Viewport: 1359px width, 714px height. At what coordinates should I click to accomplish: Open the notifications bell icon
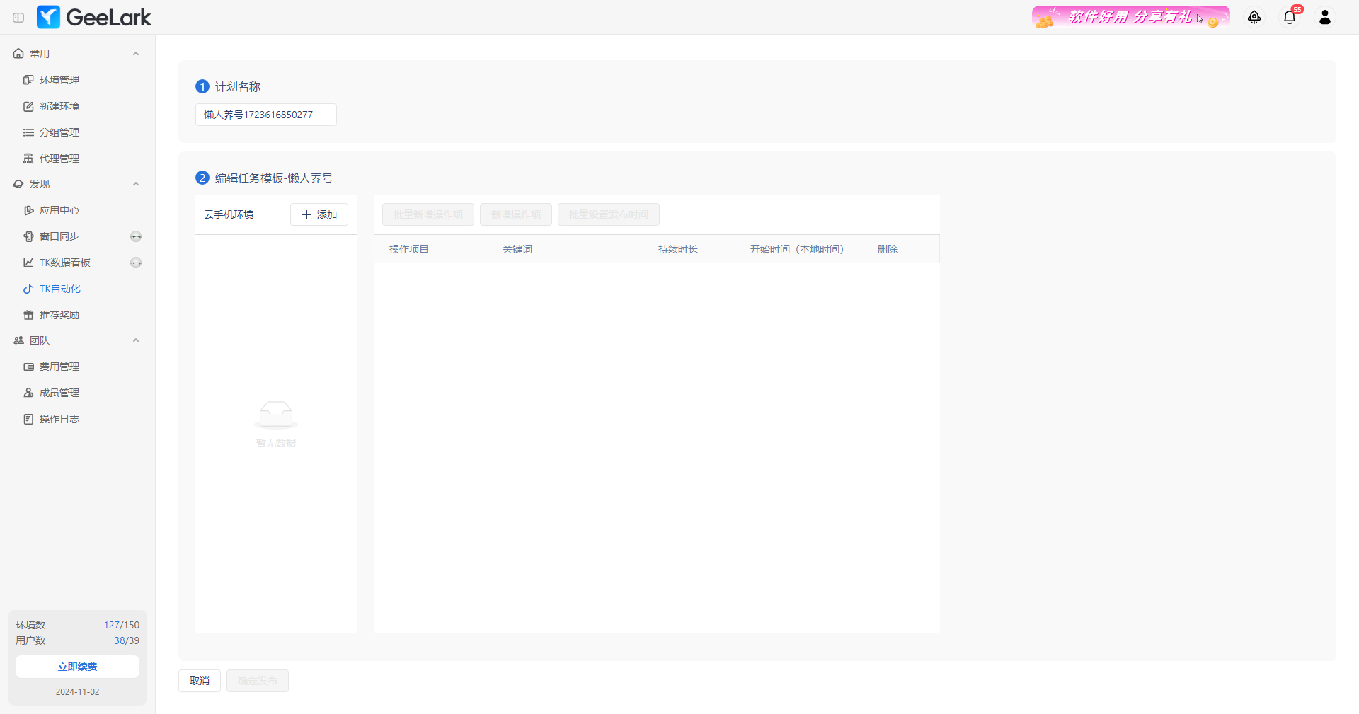click(1289, 18)
